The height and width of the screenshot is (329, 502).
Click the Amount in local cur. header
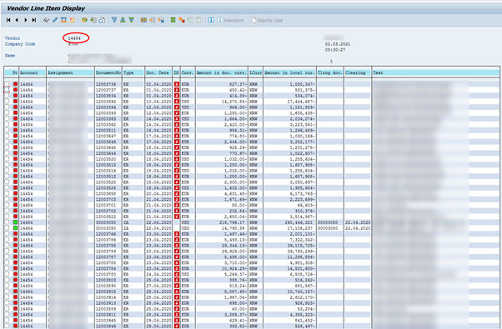289,72
